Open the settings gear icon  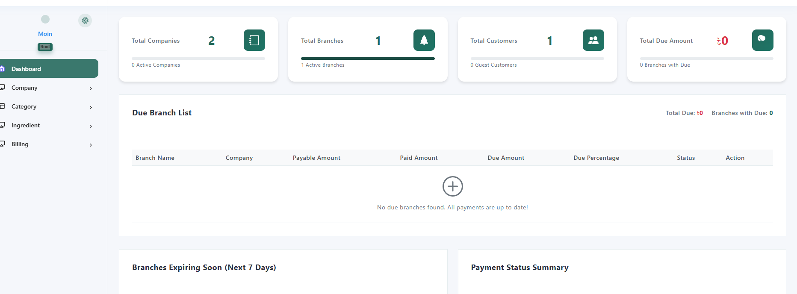click(85, 21)
